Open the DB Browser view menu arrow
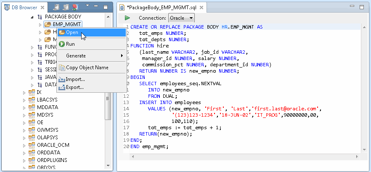Screen dimensions: 371x172 coord(87,6)
